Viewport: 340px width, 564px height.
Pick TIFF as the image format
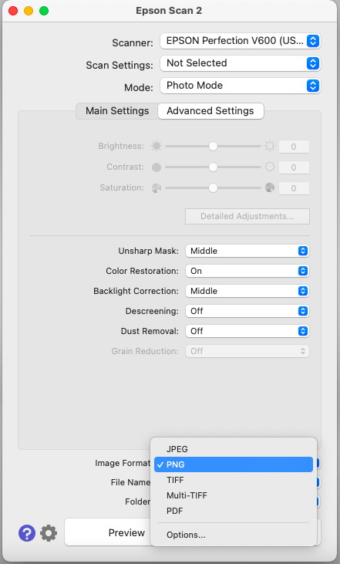click(x=234, y=480)
